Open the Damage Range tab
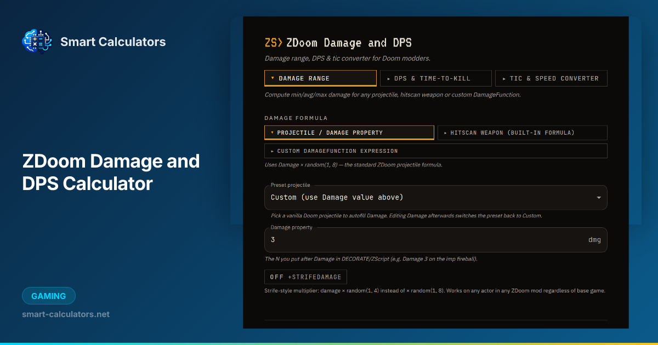Image resolution: width=658 pixels, height=345 pixels. tap(320, 78)
